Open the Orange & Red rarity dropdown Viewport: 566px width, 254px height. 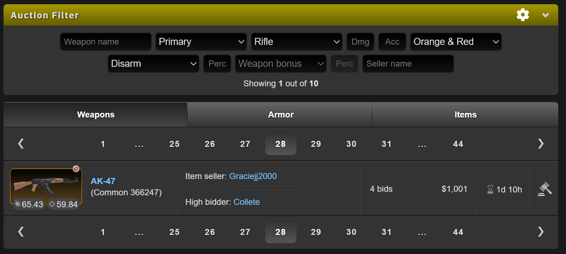[x=456, y=41]
